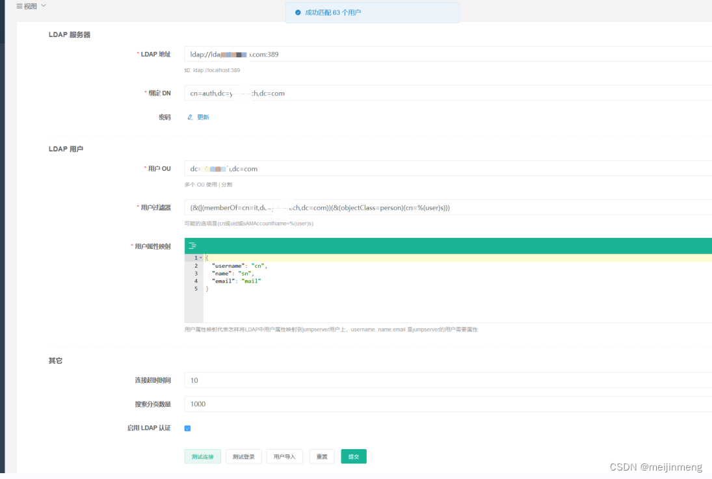Viewport: 712px width, 479px height.
Task: Toggle the 启用 LDAP 认证 checkbox
Action: (x=187, y=428)
